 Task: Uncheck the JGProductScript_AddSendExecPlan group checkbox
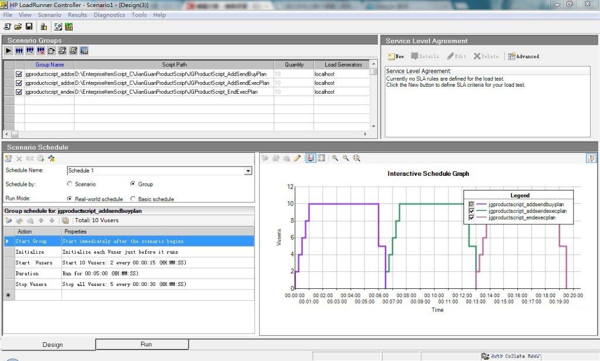19,83
